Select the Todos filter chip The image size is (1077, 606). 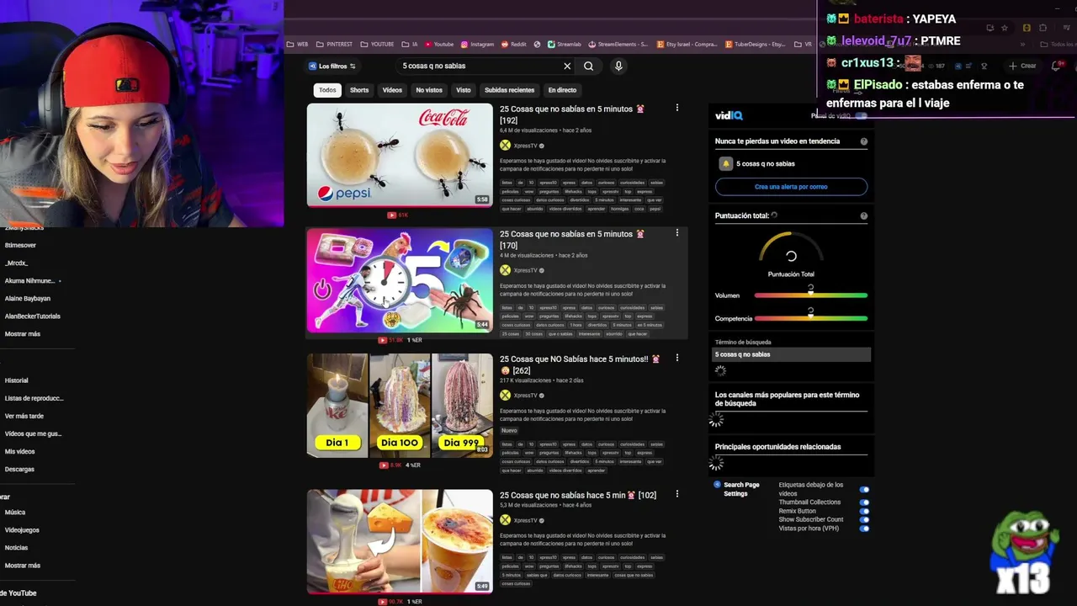pyautogui.click(x=327, y=90)
